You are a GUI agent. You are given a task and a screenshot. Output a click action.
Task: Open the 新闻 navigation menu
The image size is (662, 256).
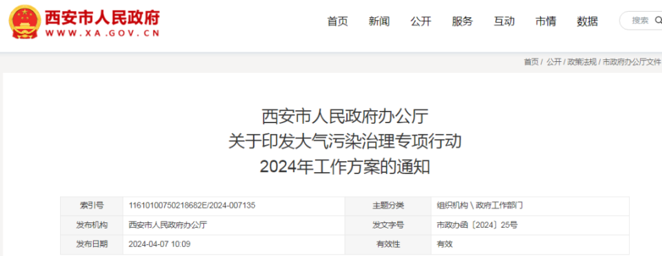point(379,21)
